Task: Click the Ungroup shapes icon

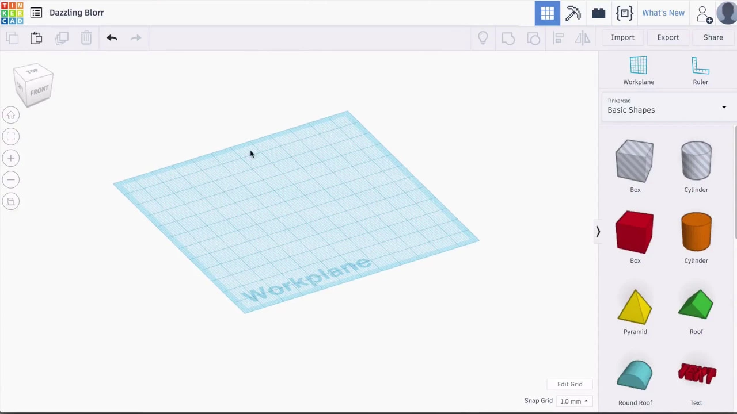Action: [533, 38]
